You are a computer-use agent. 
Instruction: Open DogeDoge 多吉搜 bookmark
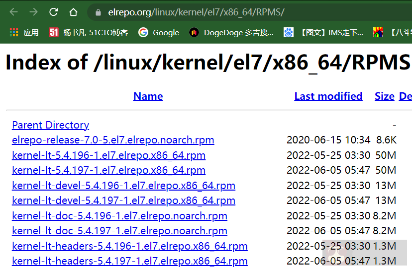[x=238, y=33]
